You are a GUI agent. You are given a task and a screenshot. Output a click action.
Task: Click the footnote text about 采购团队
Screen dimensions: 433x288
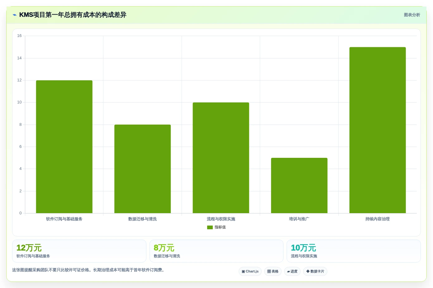tap(88, 270)
